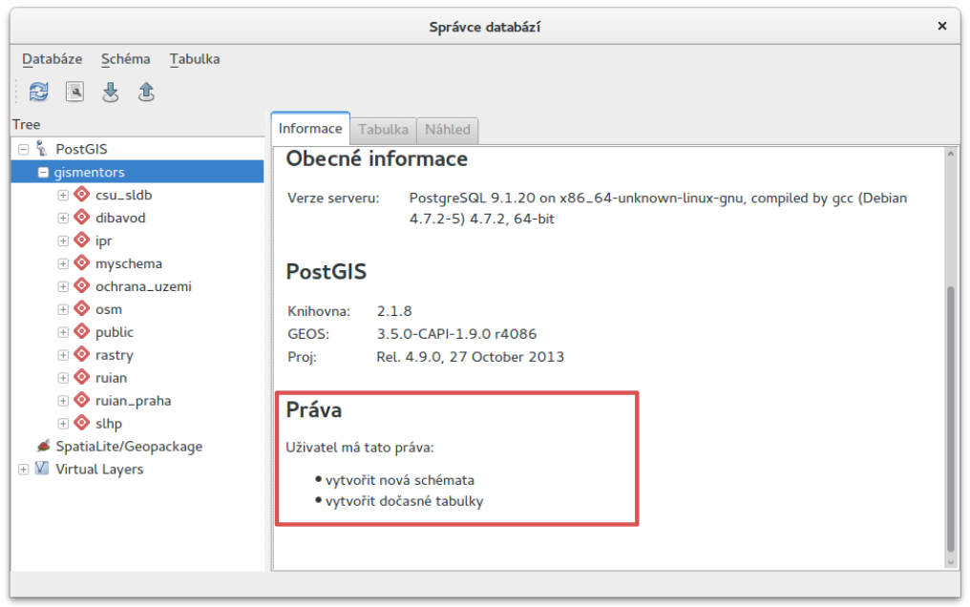Image resolution: width=970 pixels, height=607 pixels.
Task: Open the Schéma menu
Action: click(126, 59)
